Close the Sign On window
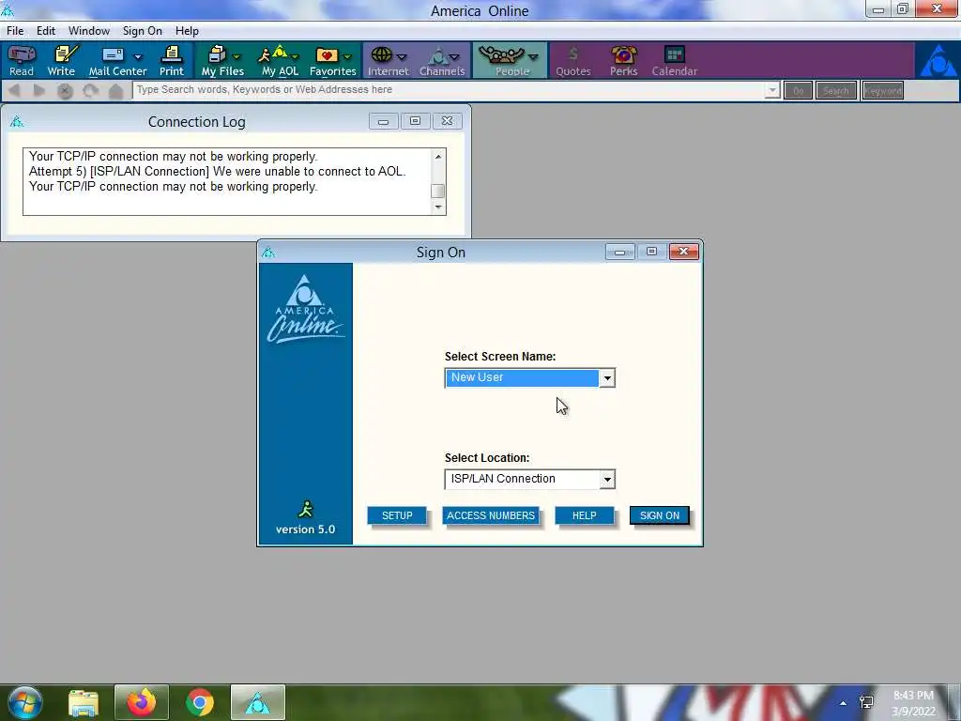The height and width of the screenshot is (721, 961). click(x=684, y=252)
